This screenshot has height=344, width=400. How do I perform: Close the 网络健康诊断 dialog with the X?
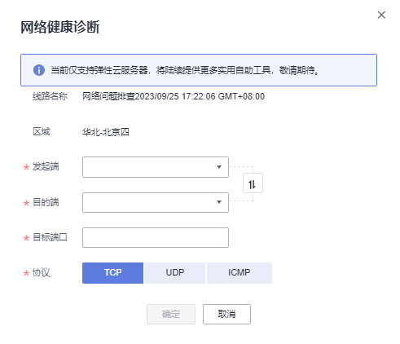[x=381, y=15]
